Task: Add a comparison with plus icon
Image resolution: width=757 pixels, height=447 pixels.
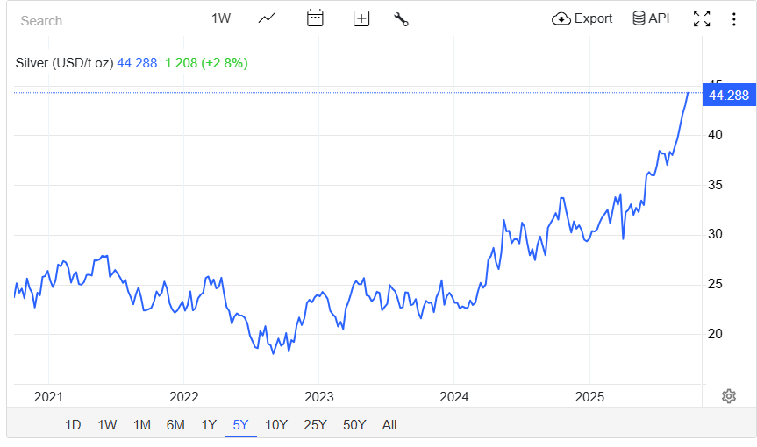Action: [x=361, y=18]
